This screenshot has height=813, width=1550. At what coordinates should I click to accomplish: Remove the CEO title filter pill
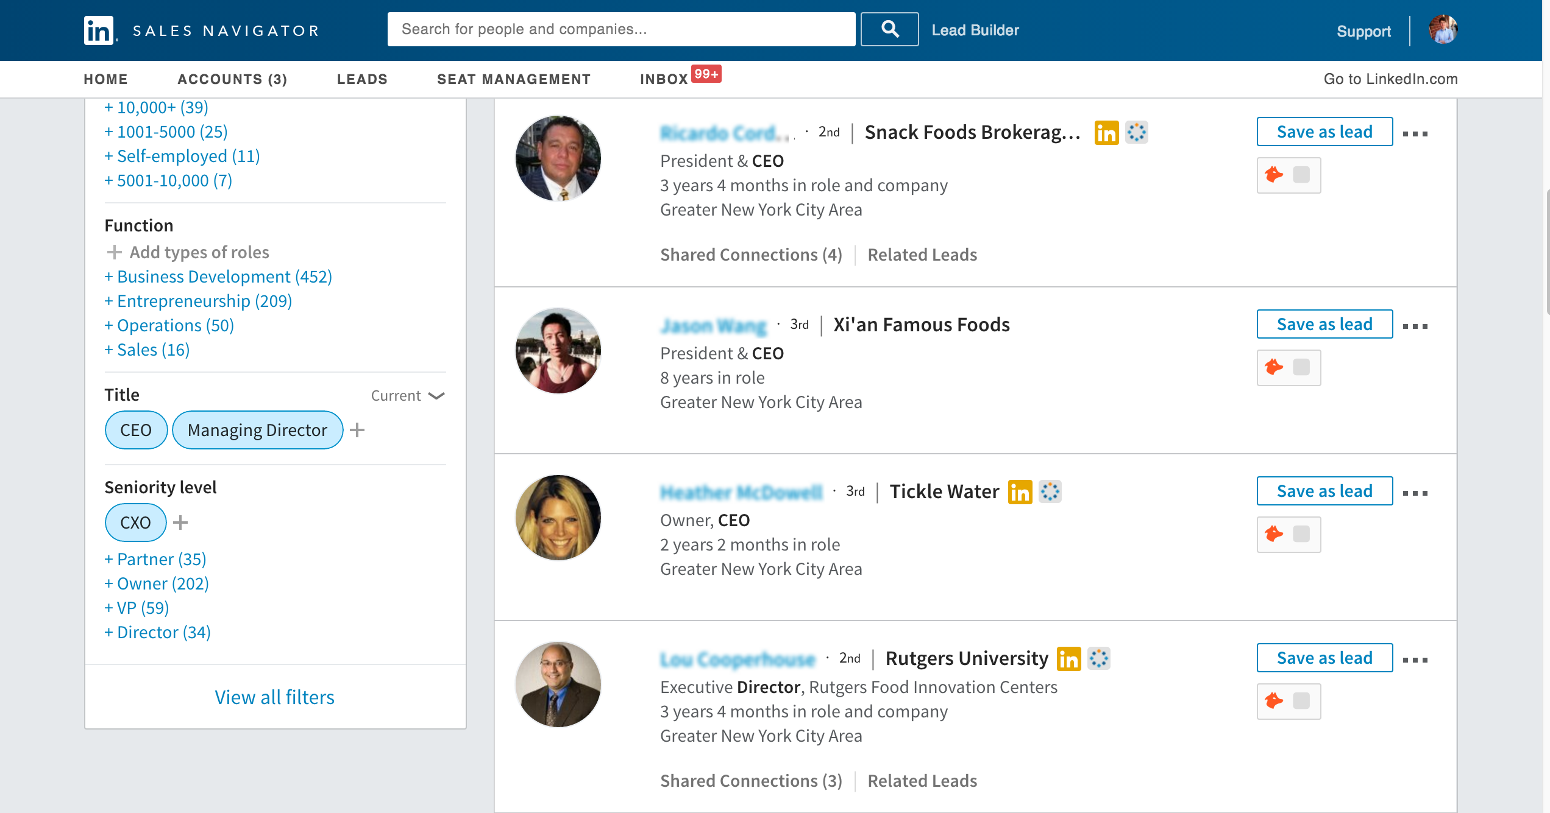(136, 430)
